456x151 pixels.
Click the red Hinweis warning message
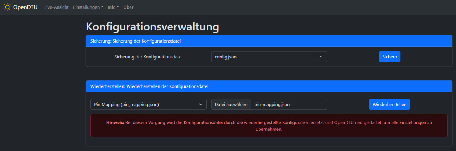point(269,126)
